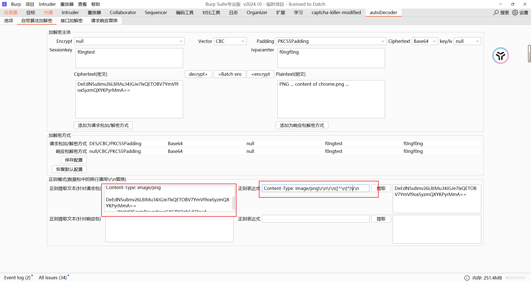The image size is (531, 282).
Task: Click 添加为响应包解密方式 button
Action: click(302, 125)
